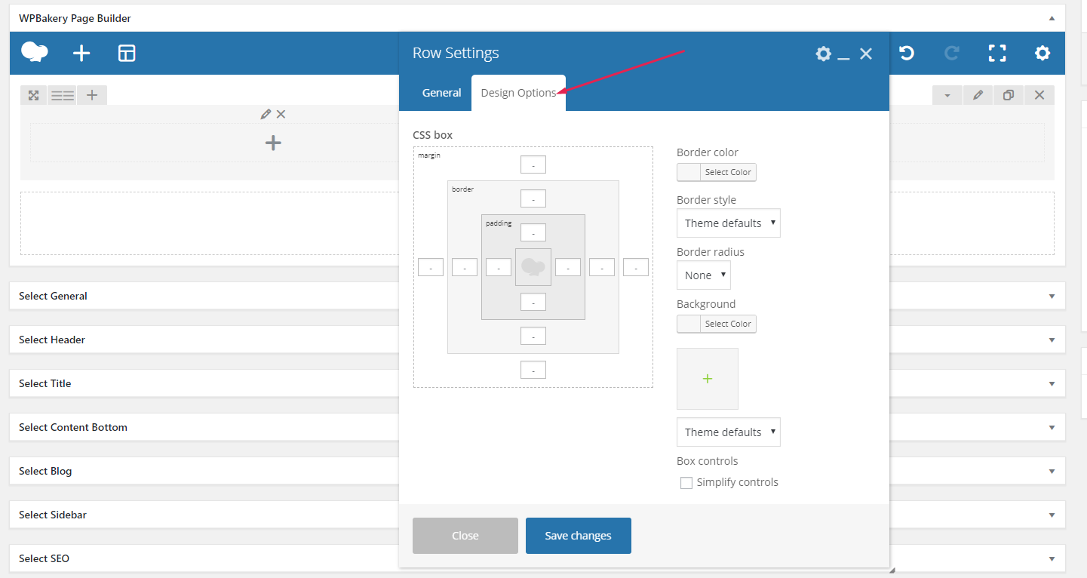Add new element with toolbar plus icon
This screenshot has height=578, width=1087.
point(81,53)
